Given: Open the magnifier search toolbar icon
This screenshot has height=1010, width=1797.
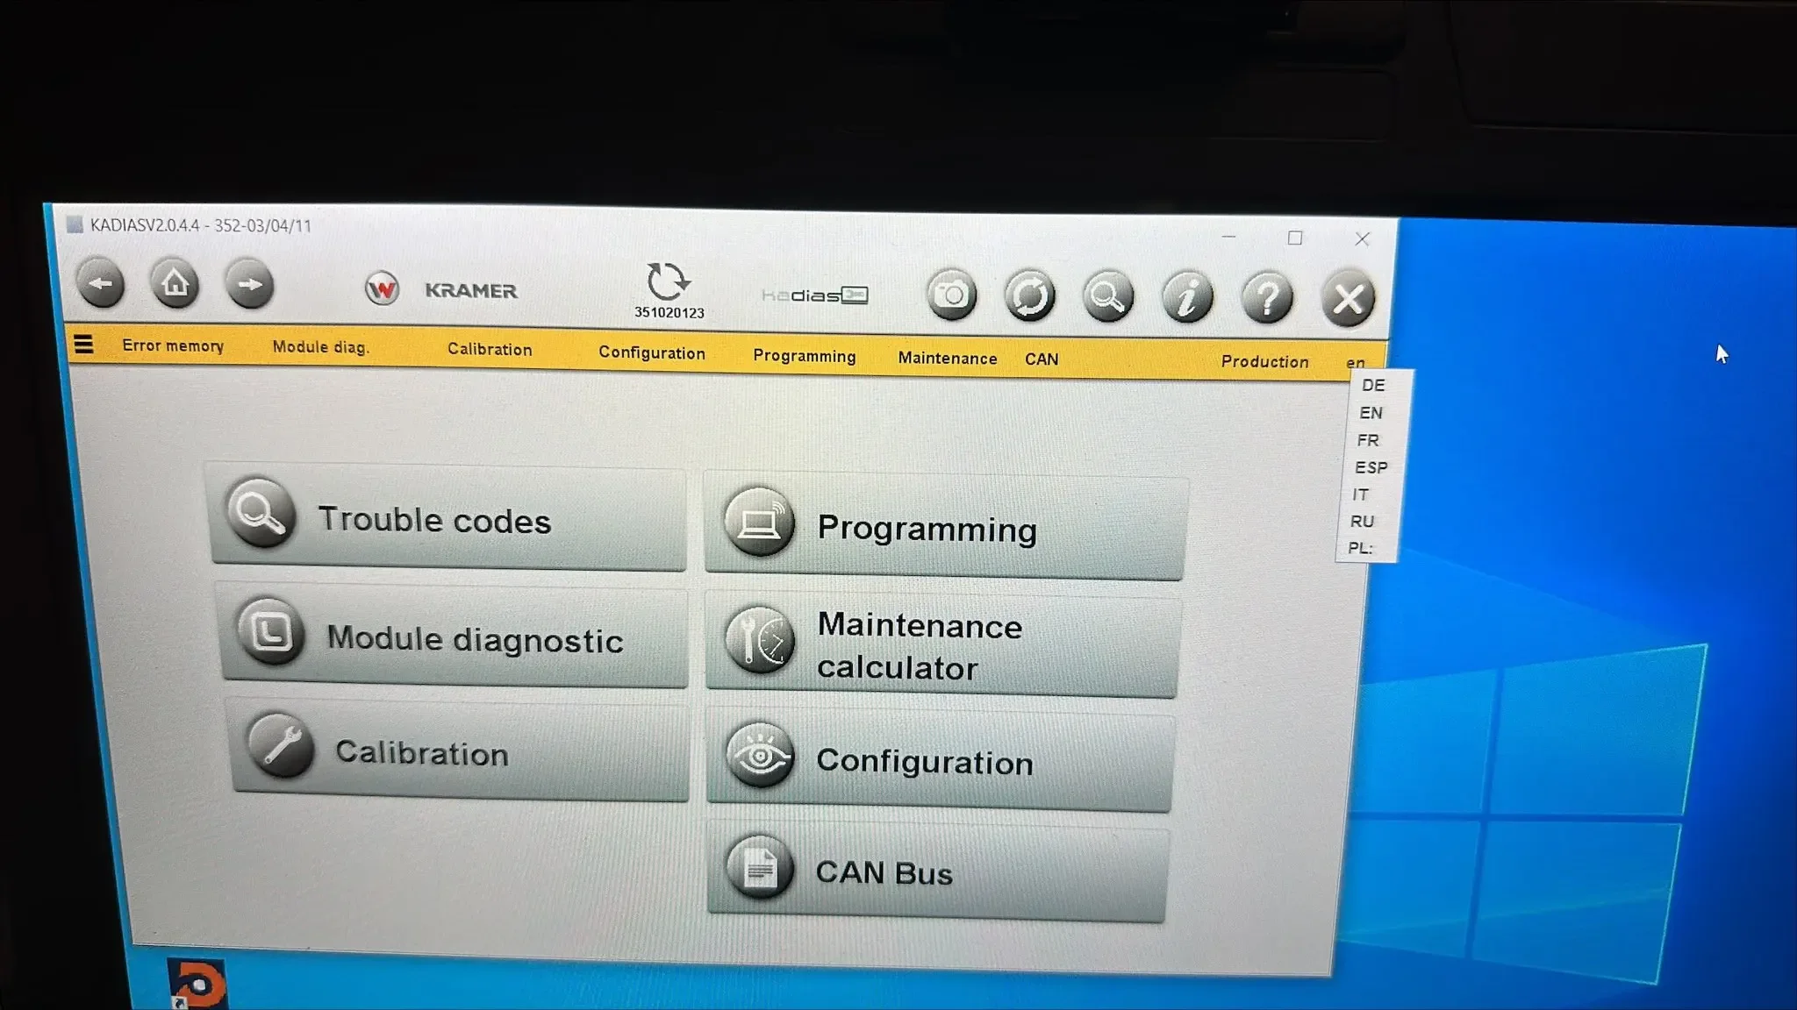Looking at the screenshot, I should point(1107,297).
